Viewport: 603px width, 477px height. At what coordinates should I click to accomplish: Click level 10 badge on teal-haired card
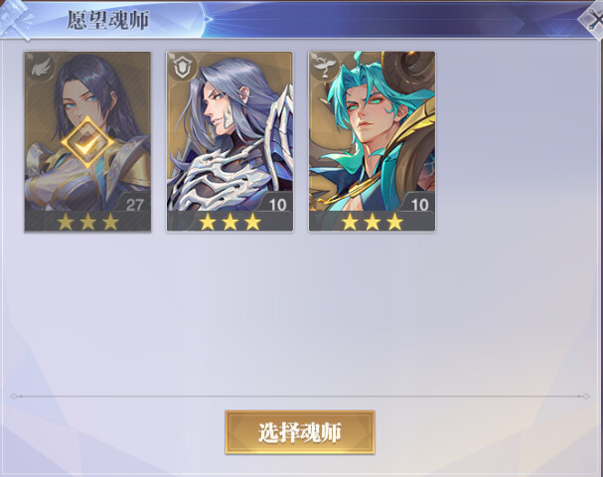[419, 204]
